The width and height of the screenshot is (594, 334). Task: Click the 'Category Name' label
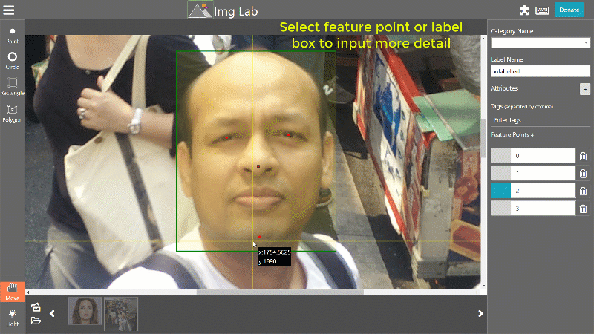[512, 31]
